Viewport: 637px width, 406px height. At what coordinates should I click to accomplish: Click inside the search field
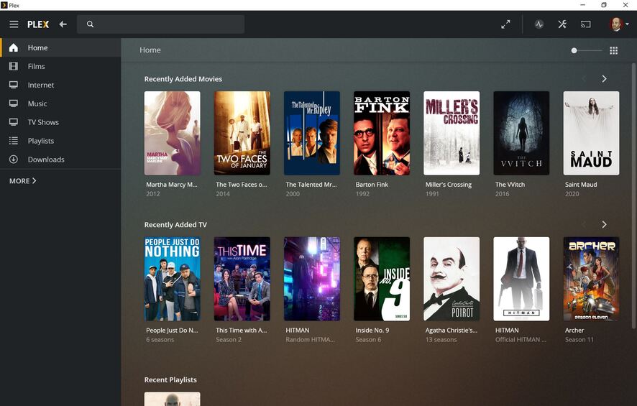161,24
